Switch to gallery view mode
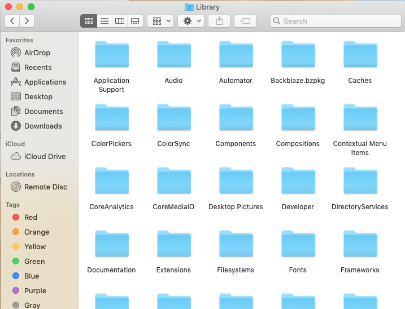The height and width of the screenshot is (309, 405). point(134,21)
